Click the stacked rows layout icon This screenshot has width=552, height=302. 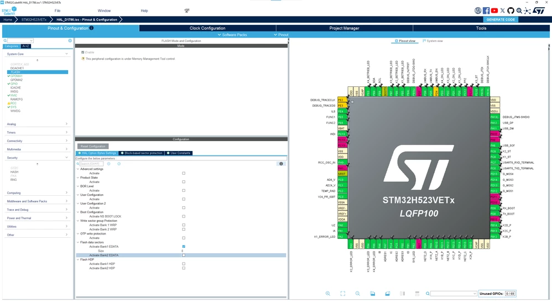417,294
